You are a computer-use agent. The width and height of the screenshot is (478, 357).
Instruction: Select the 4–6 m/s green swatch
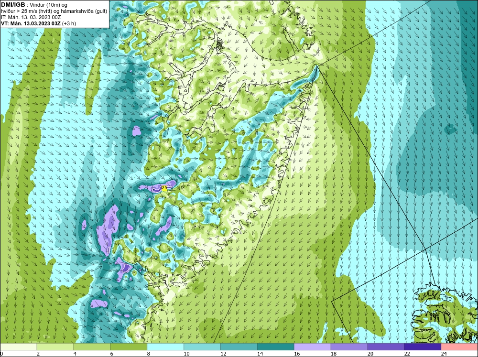point(92,347)
